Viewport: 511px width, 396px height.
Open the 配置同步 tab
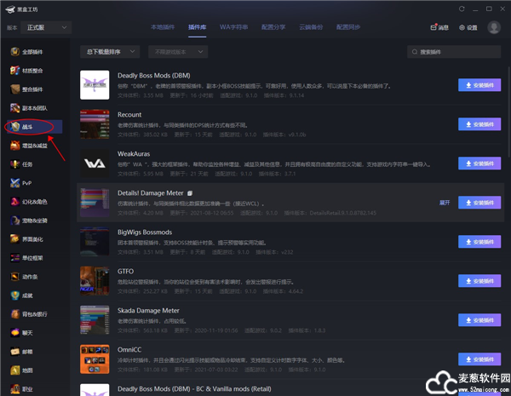pos(348,27)
